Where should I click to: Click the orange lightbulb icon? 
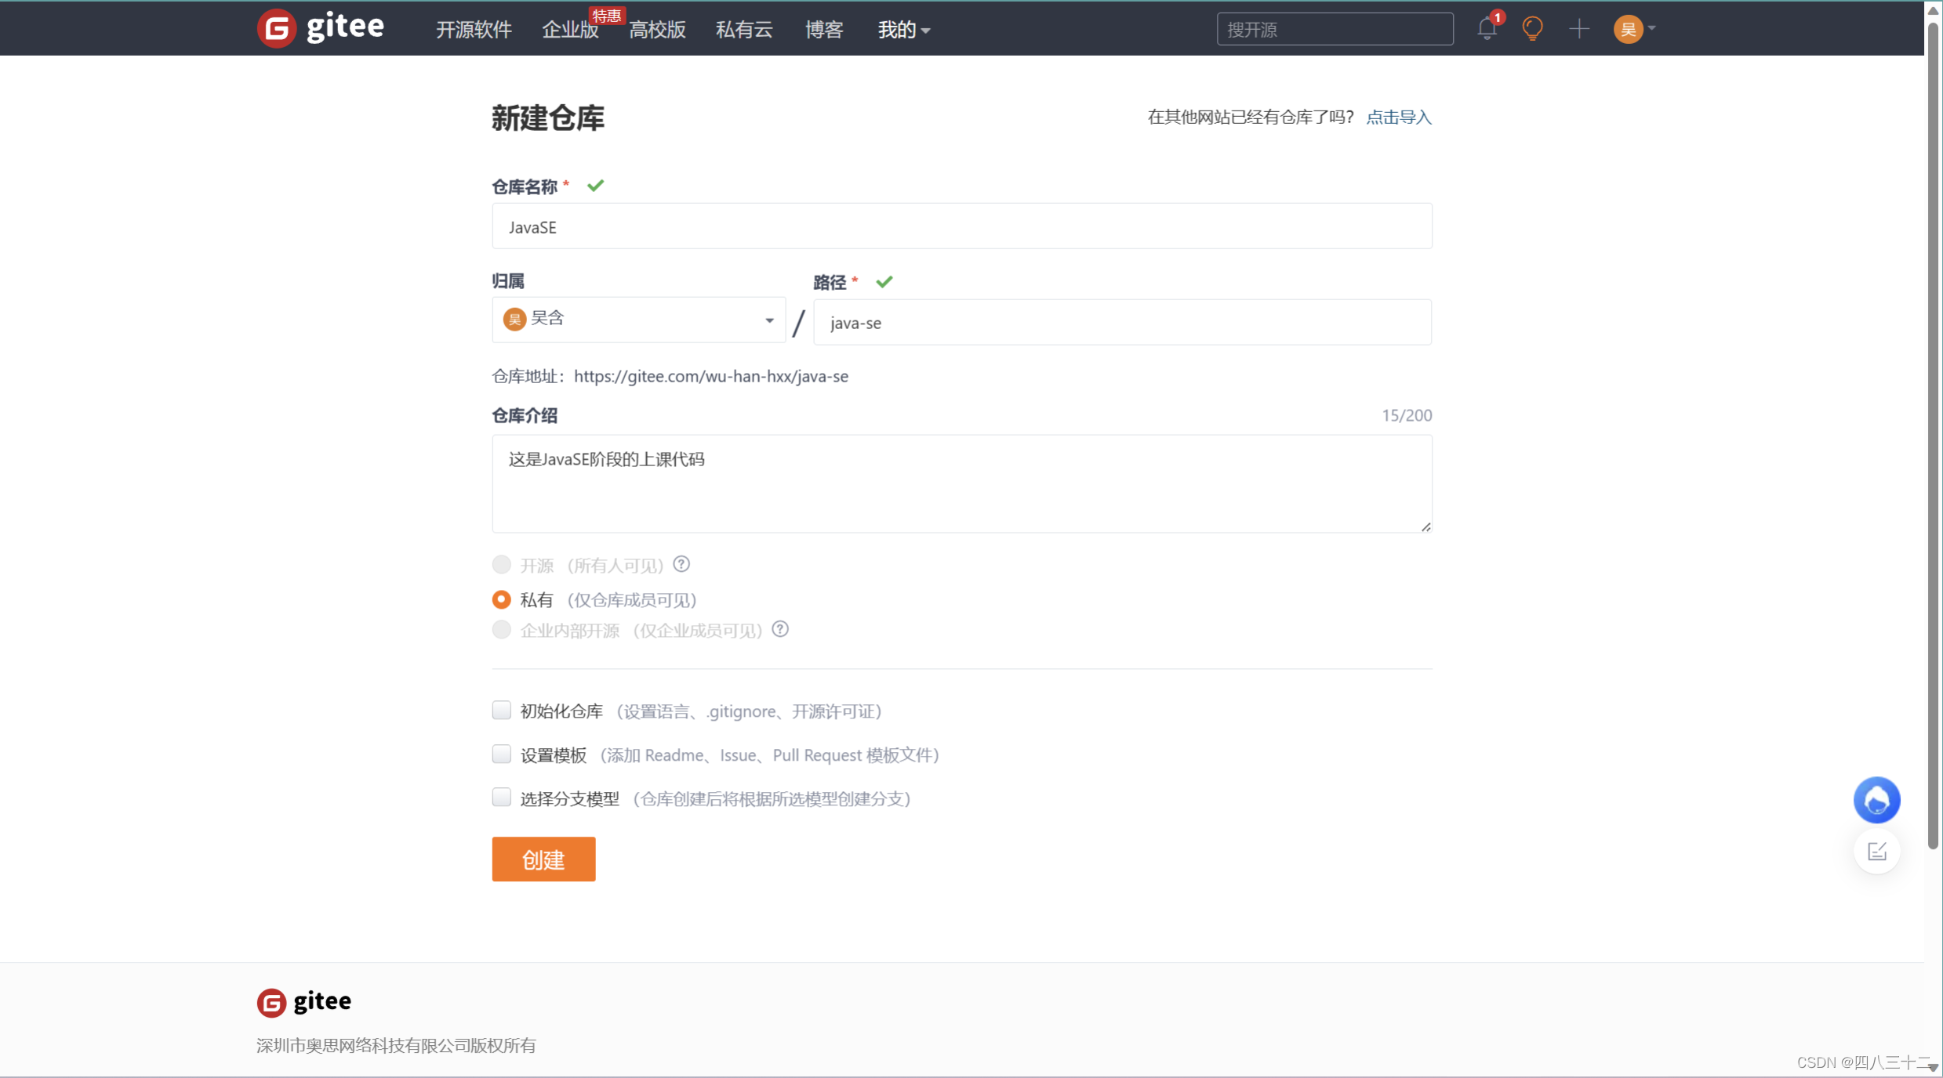1532,29
